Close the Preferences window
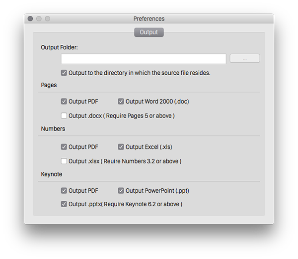 click(30, 18)
